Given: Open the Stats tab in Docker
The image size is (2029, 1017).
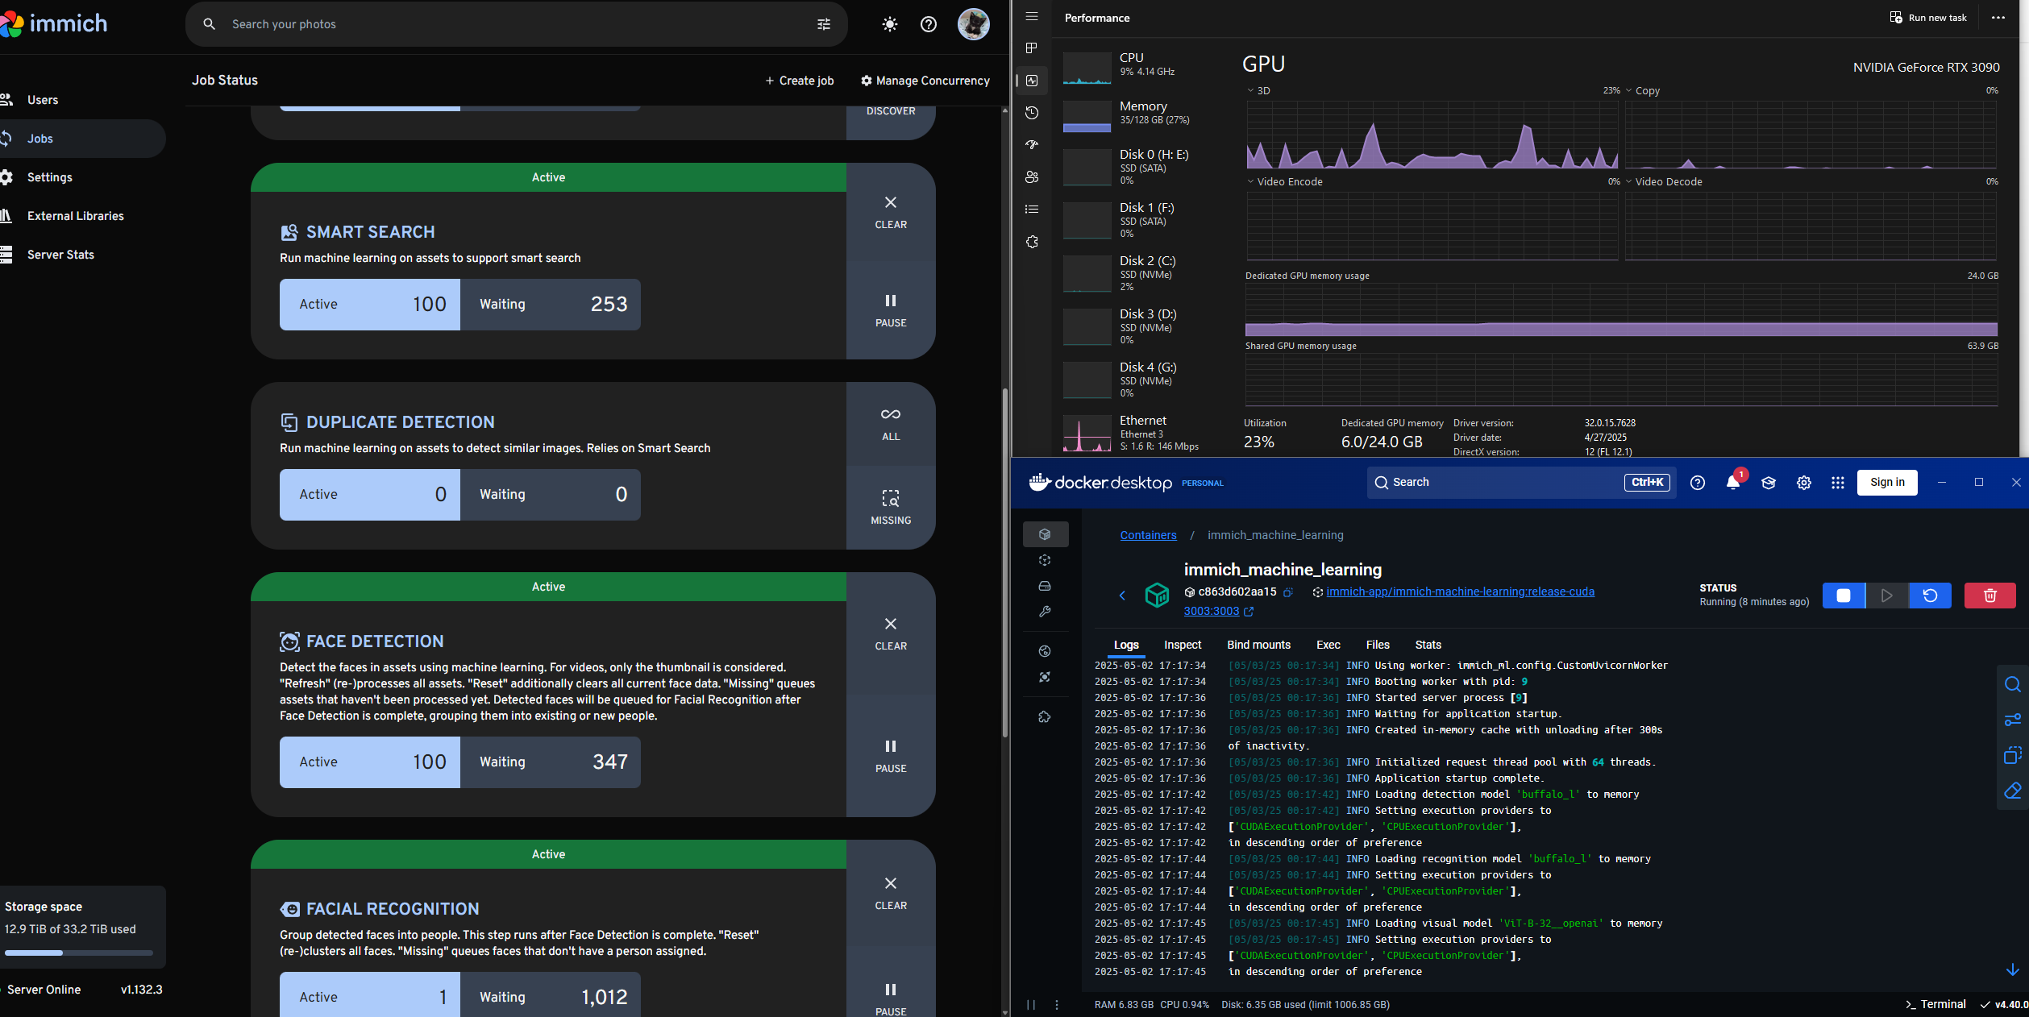Looking at the screenshot, I should pyautogui.click(x=1427, y=645).
